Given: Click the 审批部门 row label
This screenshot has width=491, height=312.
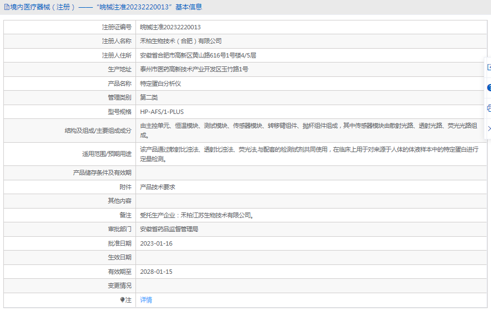Looking at the screenshot, I should click(119, 229).
